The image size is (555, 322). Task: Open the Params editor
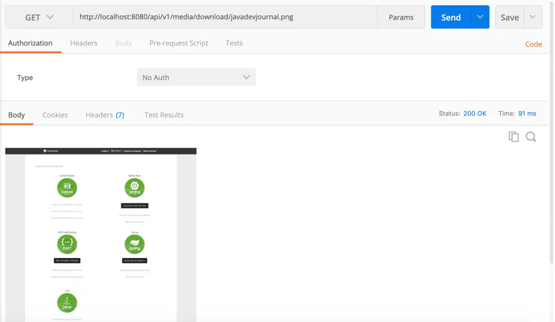401,17
